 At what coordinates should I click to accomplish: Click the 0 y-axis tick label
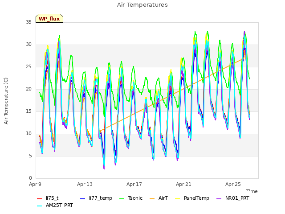click(30, 178)
